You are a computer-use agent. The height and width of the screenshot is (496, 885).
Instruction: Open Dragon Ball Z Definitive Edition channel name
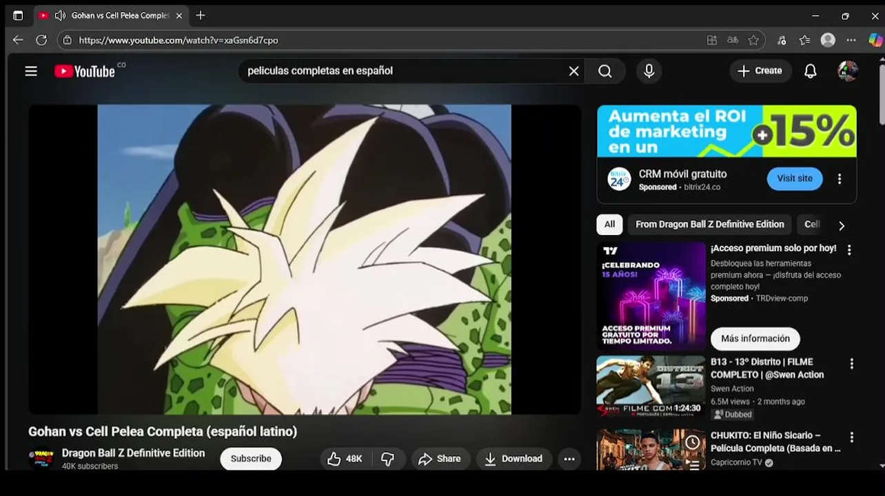[133, 453]
